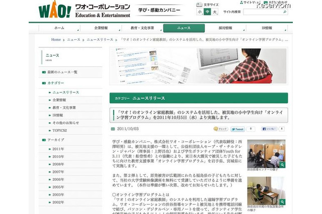Go to Home in breadcrumb
The width and height of the screenshot is (322, 214).
click(x=56, y=40)
